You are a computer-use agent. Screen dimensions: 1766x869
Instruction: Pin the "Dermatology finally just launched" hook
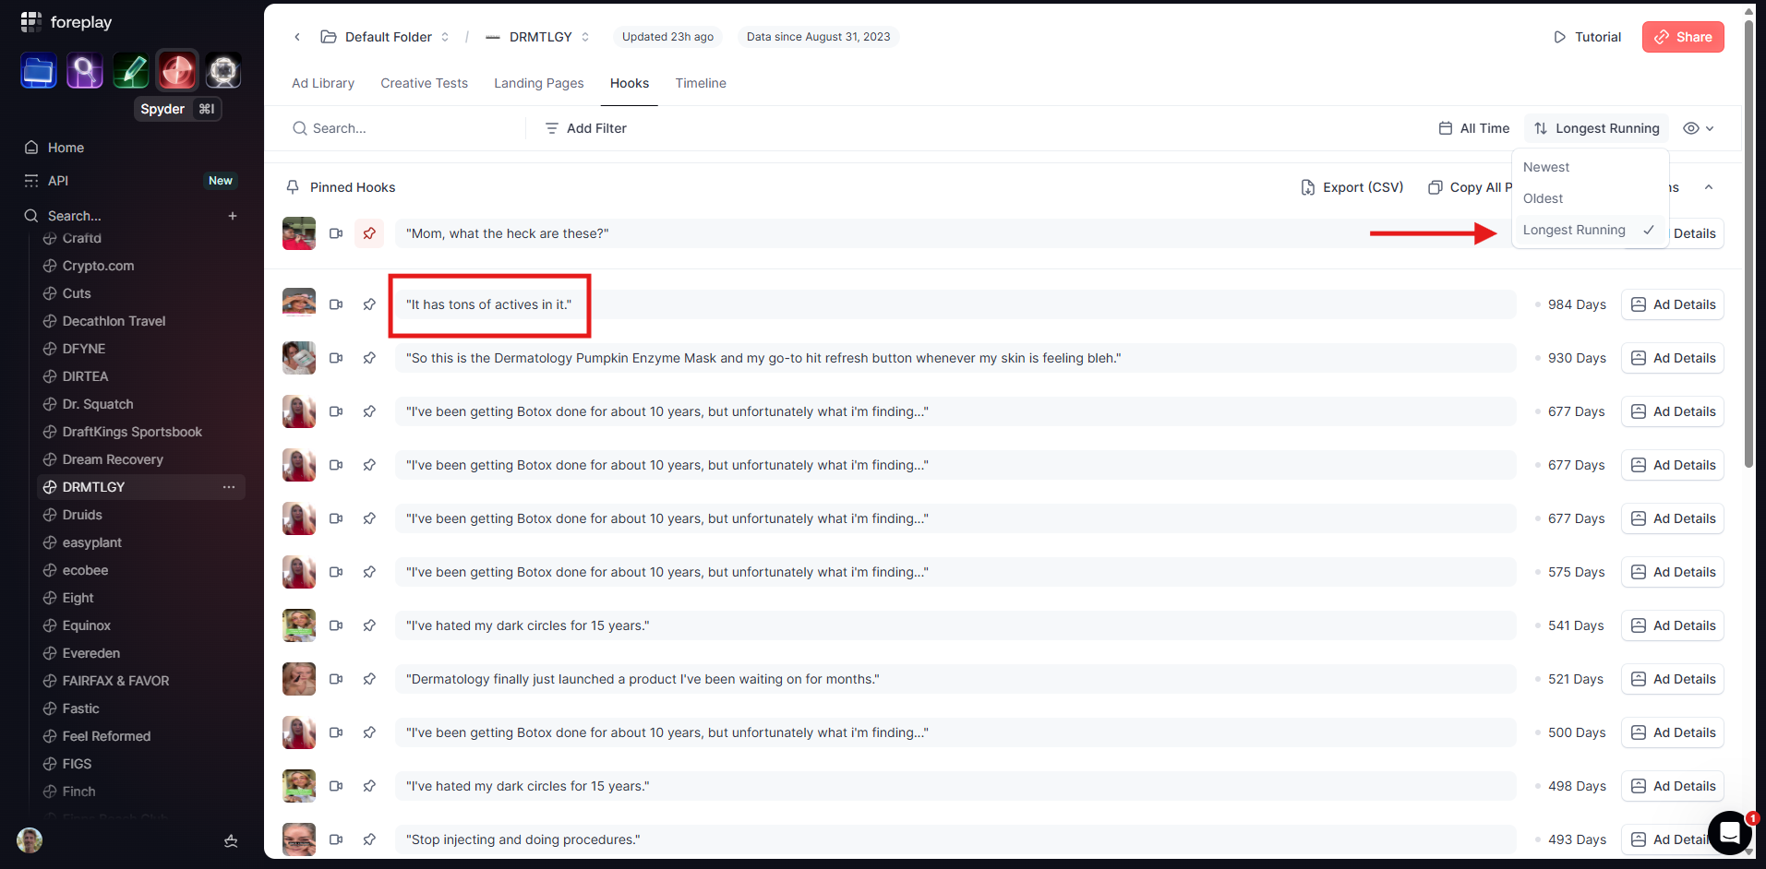[x=369, y=679]
